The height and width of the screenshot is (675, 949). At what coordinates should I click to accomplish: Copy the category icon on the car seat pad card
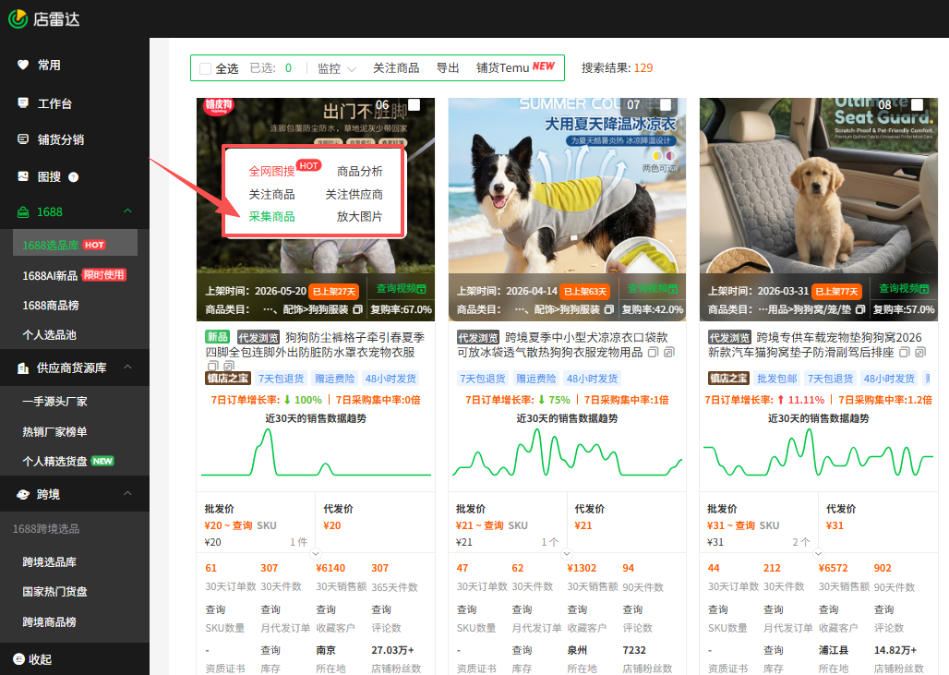coord(860,309)
